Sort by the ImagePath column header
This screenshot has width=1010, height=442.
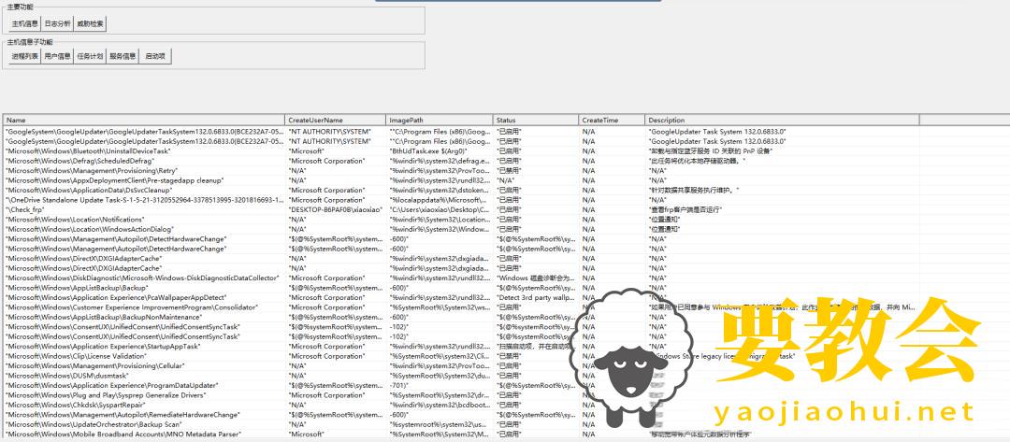pyautogui.click(x=440, y=120)
